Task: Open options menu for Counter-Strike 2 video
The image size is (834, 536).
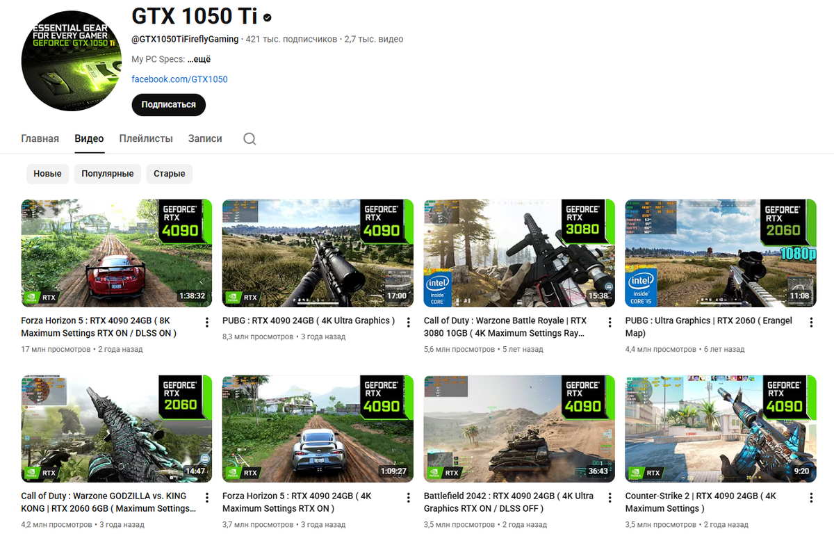Action: 811,498
